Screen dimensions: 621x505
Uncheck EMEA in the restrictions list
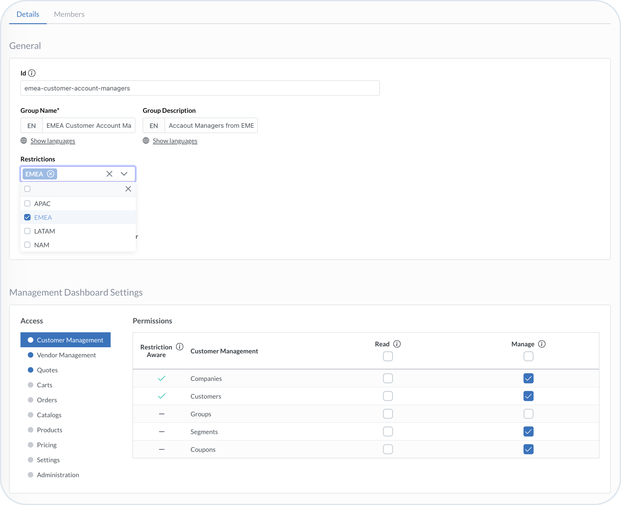click(x=28, y=217)
